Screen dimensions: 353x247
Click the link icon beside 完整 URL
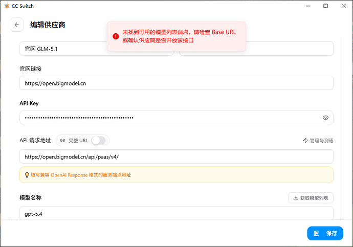coord(62,141)
